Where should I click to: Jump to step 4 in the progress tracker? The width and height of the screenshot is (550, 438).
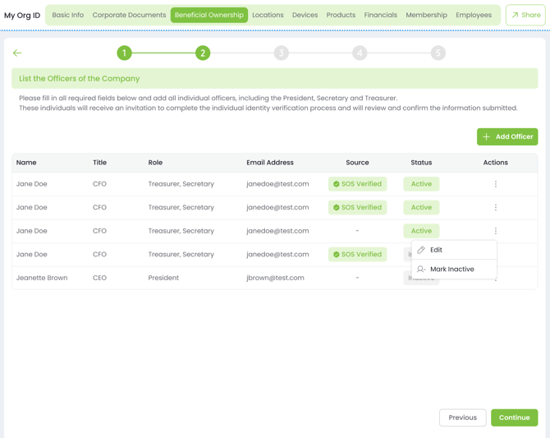coord(360,53)
